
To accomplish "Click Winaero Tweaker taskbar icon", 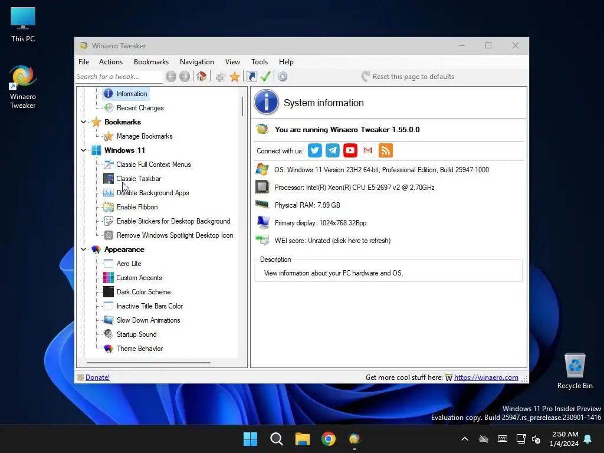I will click(354, 439).
